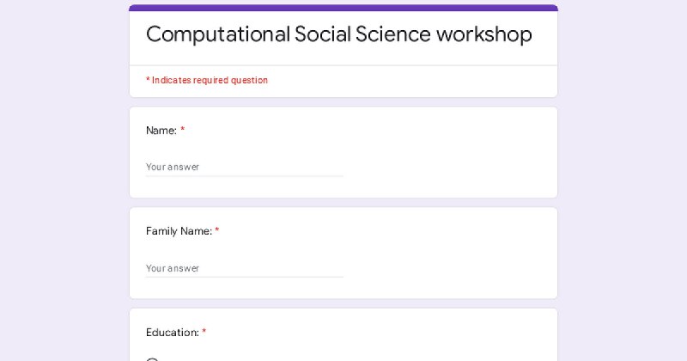Click the word 'Computational' in the heading
Screen dimensions: 687x361
[218, 34]
